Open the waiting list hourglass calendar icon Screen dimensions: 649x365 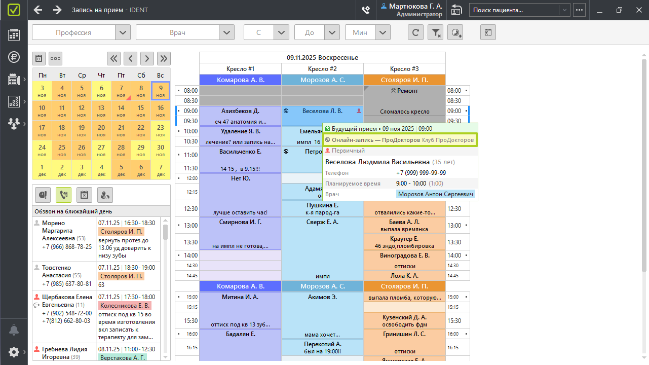pyautogui.click(x=488, y=32)
